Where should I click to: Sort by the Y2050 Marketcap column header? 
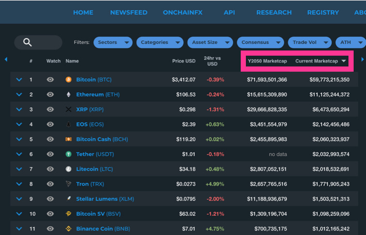pos(267,61)
